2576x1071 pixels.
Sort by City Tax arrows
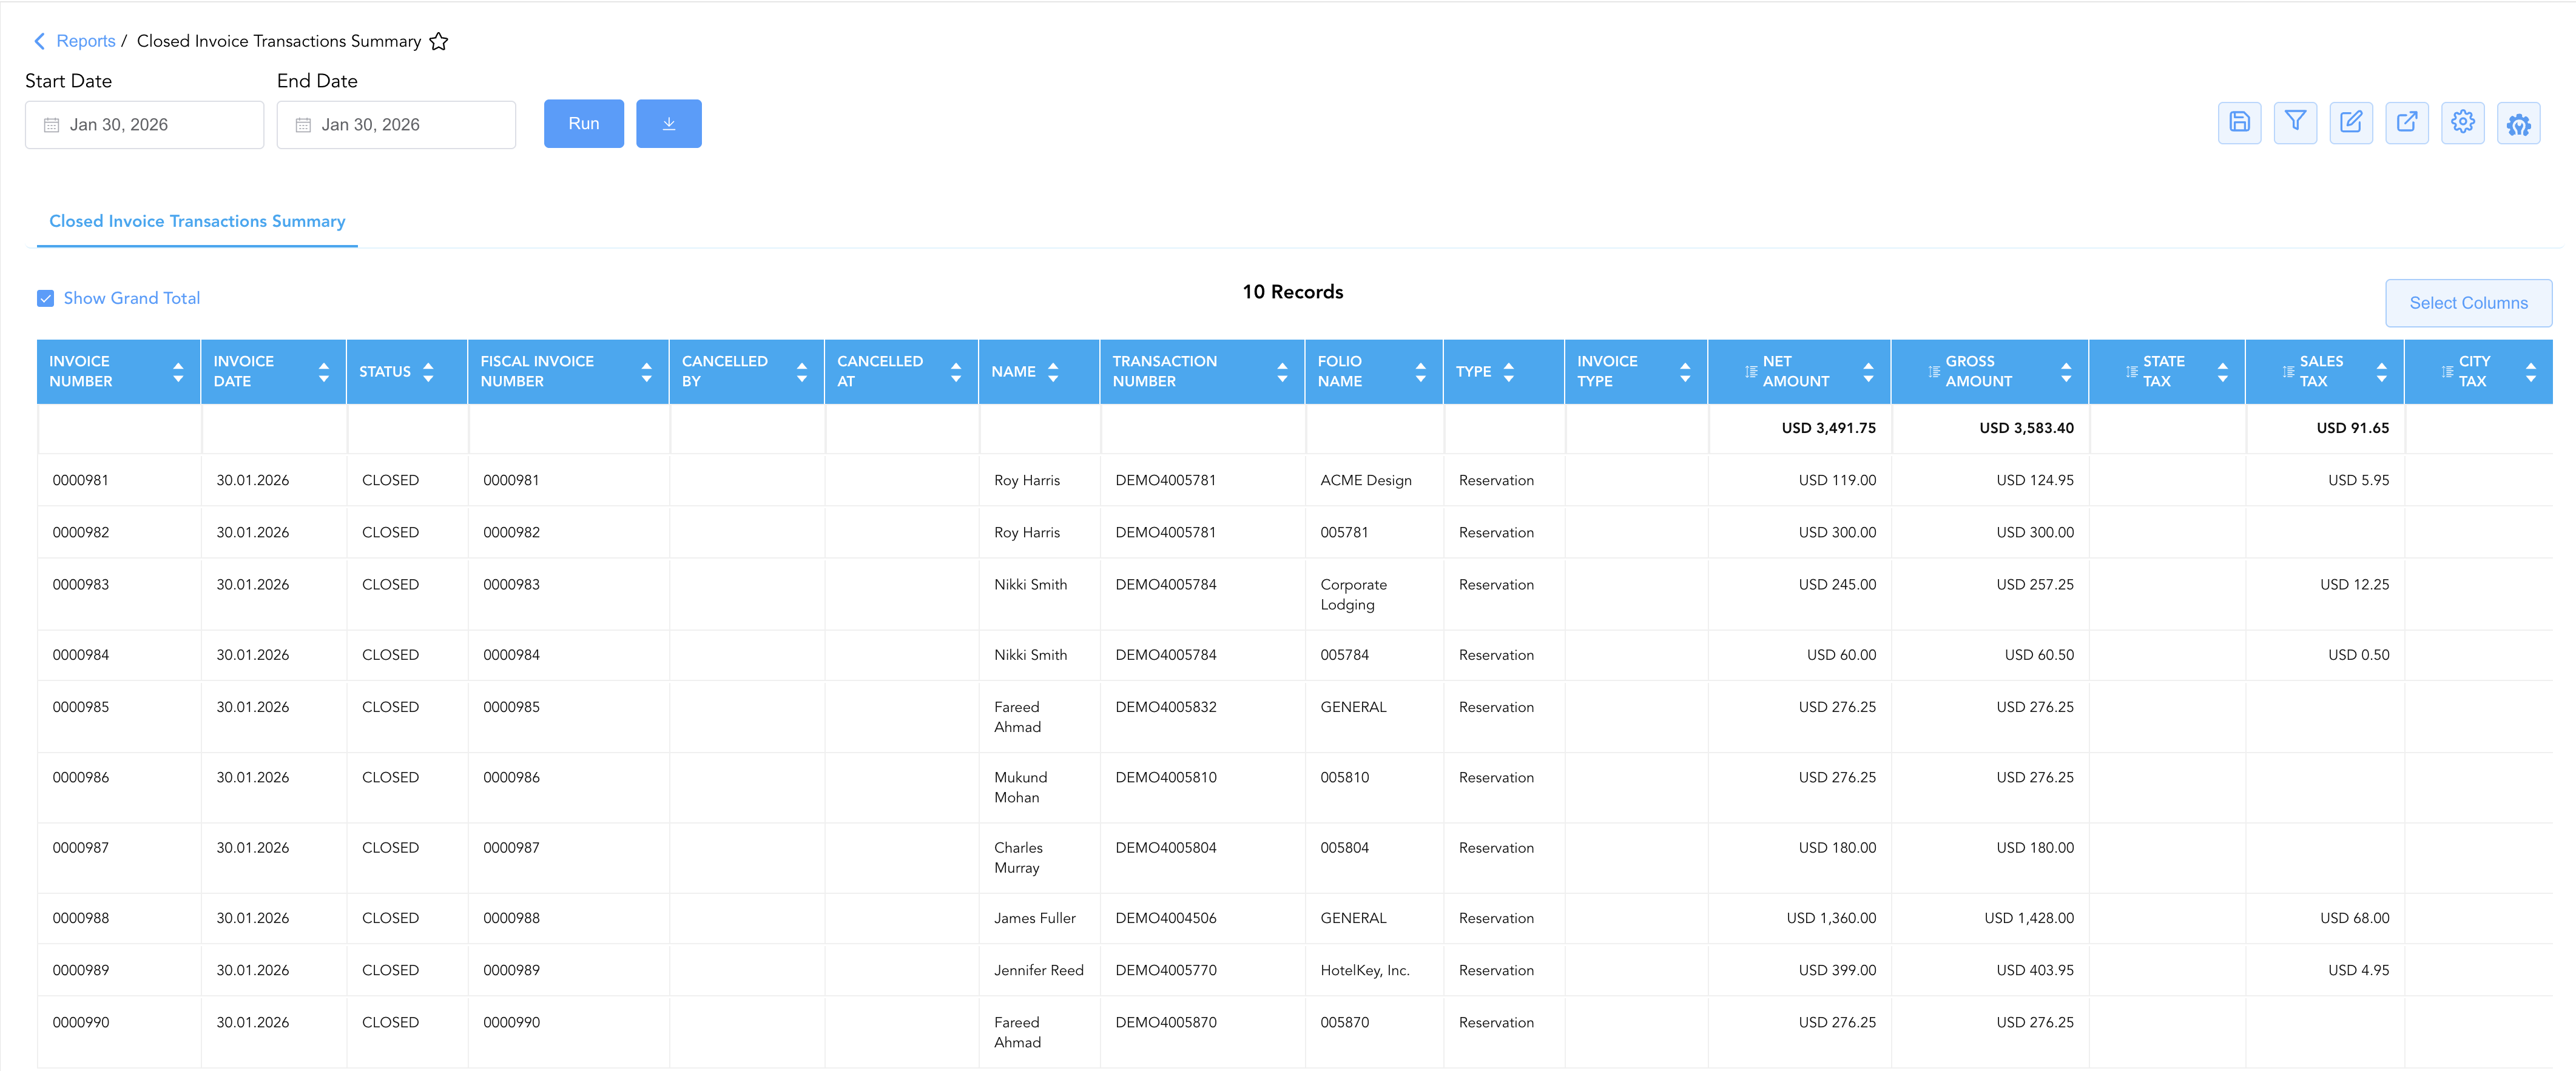[2531, 372]
